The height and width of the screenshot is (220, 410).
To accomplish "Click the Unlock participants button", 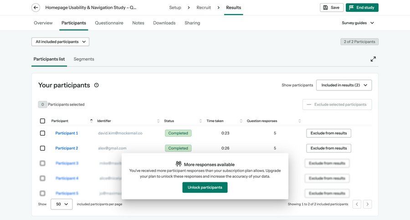I will coord(205,187).
